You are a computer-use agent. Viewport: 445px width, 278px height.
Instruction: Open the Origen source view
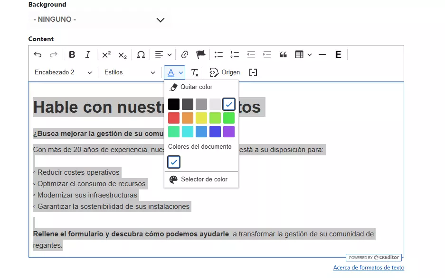[224, 72]
